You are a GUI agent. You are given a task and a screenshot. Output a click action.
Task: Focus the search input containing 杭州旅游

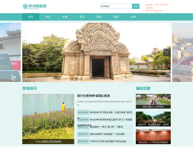[x=116, y=6]
